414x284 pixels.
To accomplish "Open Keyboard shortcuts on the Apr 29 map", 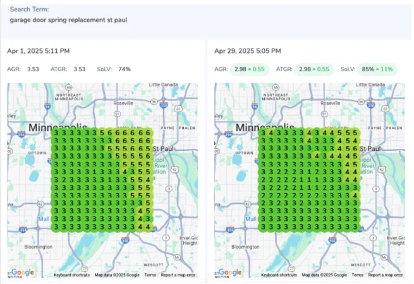I will tap(279, 275).
